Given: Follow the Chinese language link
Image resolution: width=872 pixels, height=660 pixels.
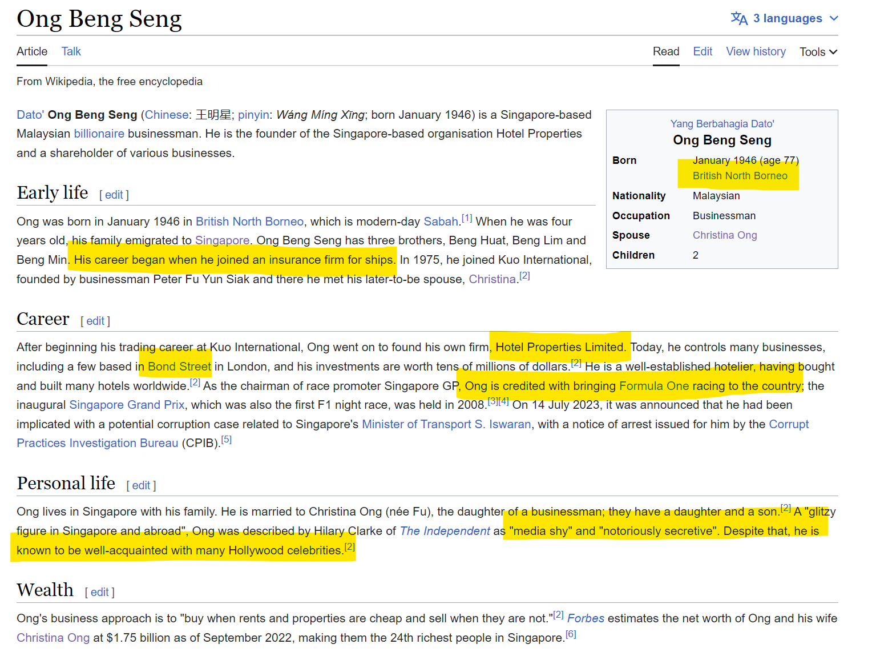Looking at the screenshot, I should (x=167, y=115).
